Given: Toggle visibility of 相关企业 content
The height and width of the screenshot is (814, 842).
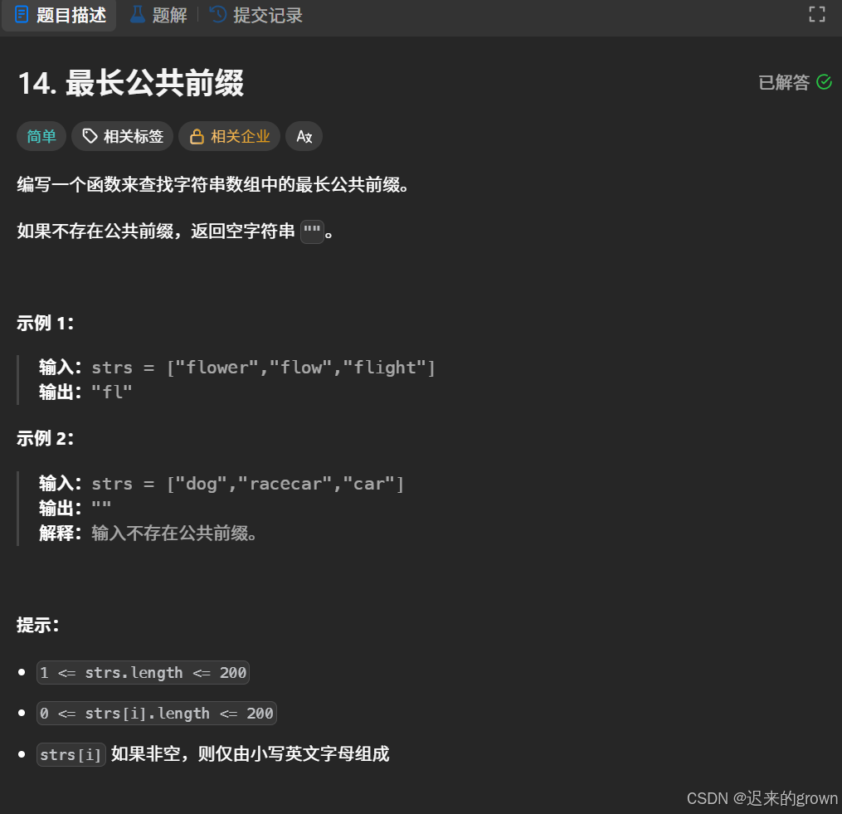Looking at the screenshot, I should click(x=229, y=135).
